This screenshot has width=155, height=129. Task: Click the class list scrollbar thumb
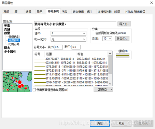click(110, 64)
